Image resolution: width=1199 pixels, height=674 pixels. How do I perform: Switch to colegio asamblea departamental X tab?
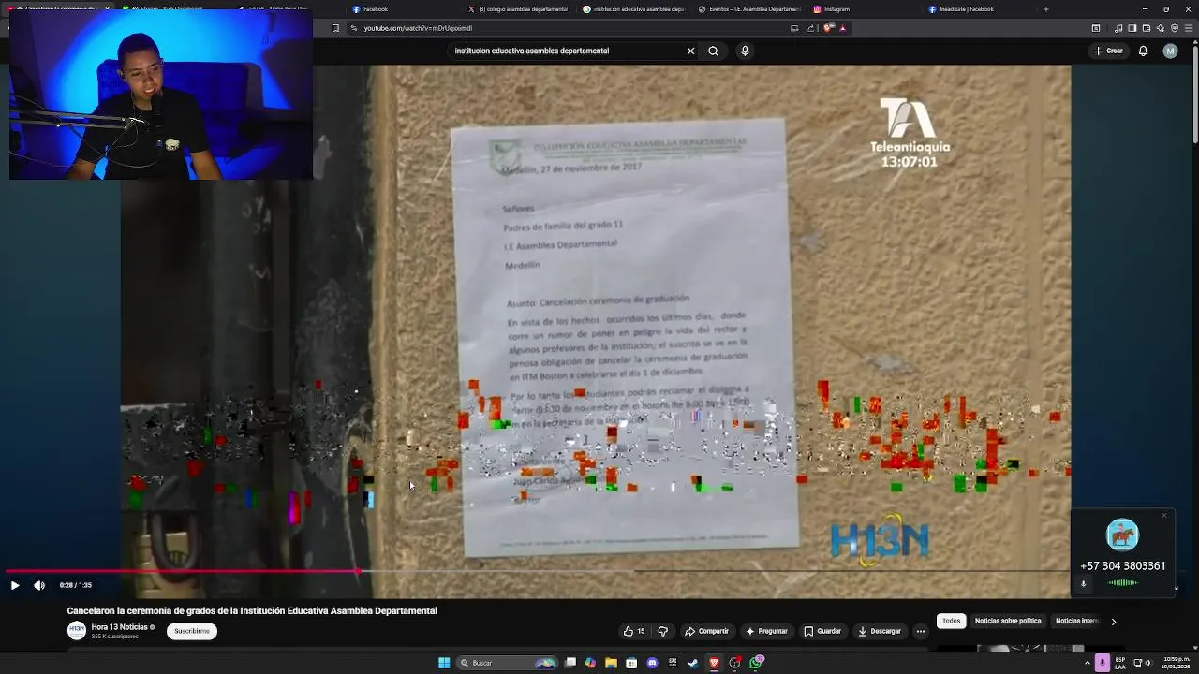[519, 9]
